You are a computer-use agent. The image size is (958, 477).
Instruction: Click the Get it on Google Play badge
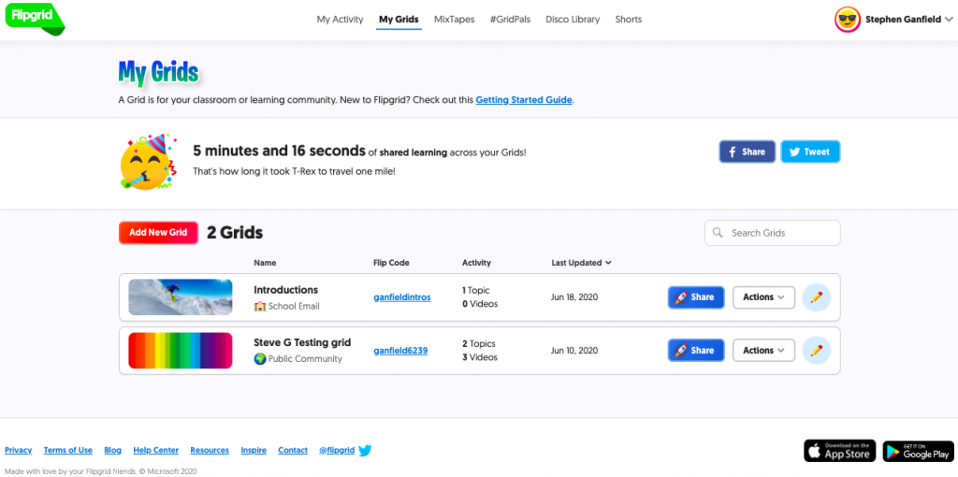click(918, 451)
